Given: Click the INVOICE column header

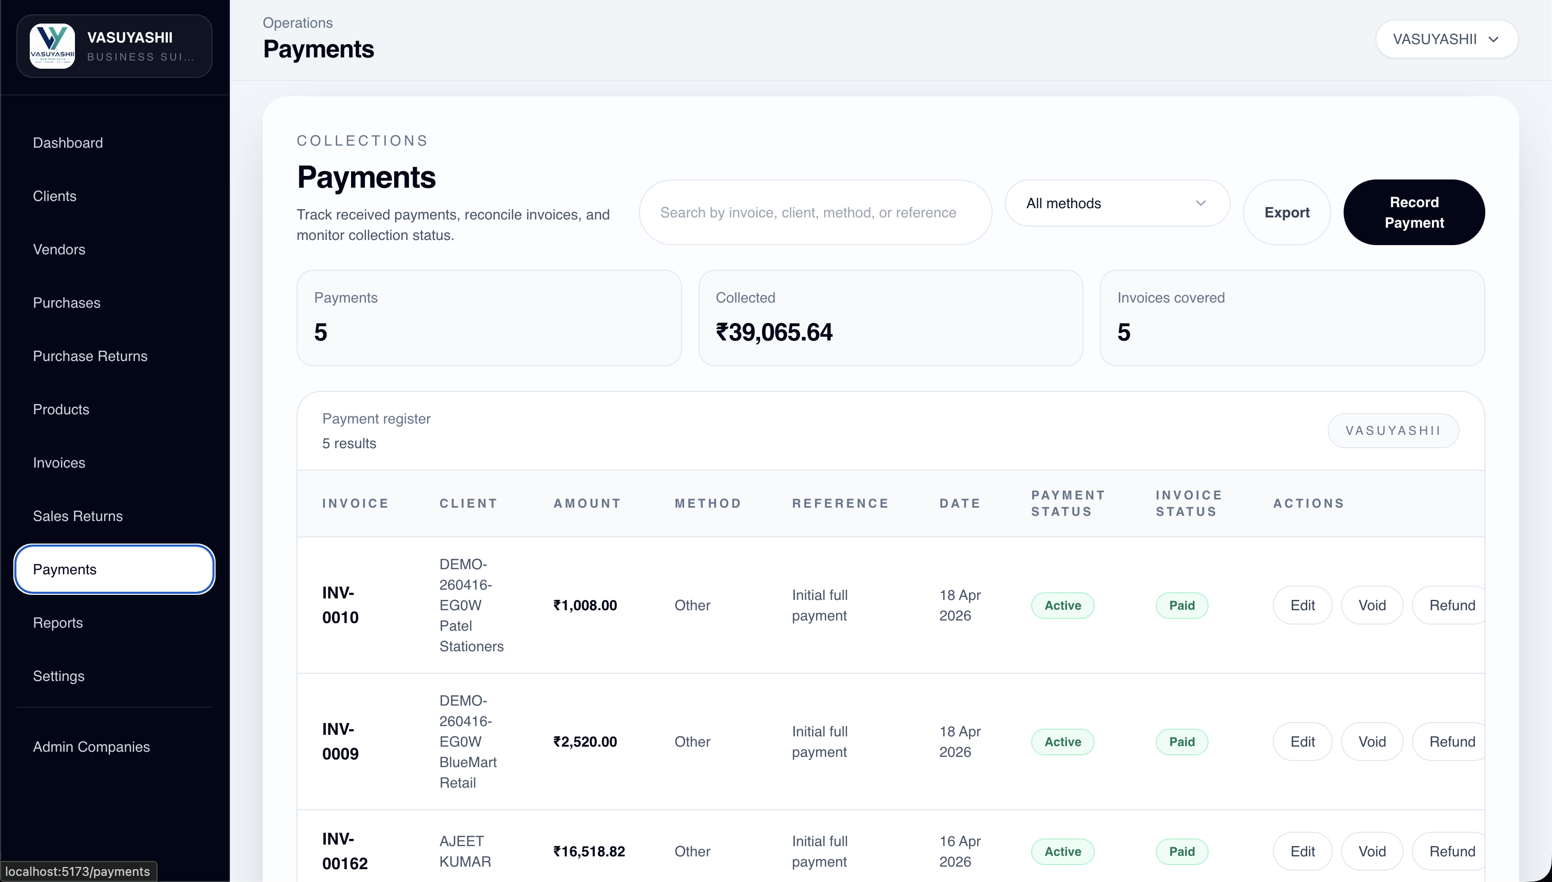Looking at the screenshot, I should click(355, 504).
